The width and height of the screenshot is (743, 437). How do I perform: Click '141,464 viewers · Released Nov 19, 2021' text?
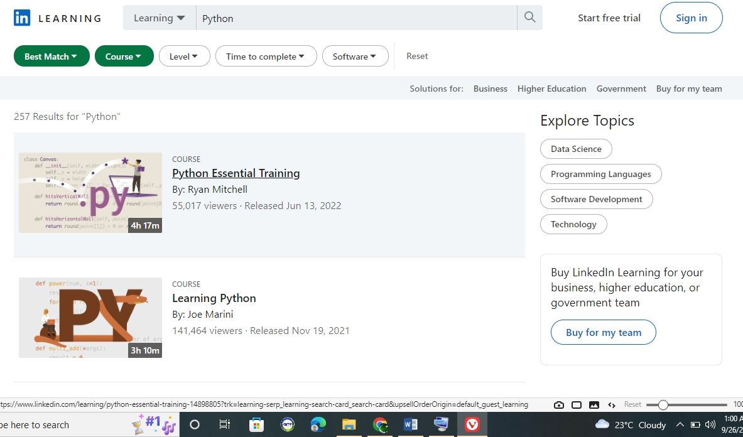tap(261, 331)
